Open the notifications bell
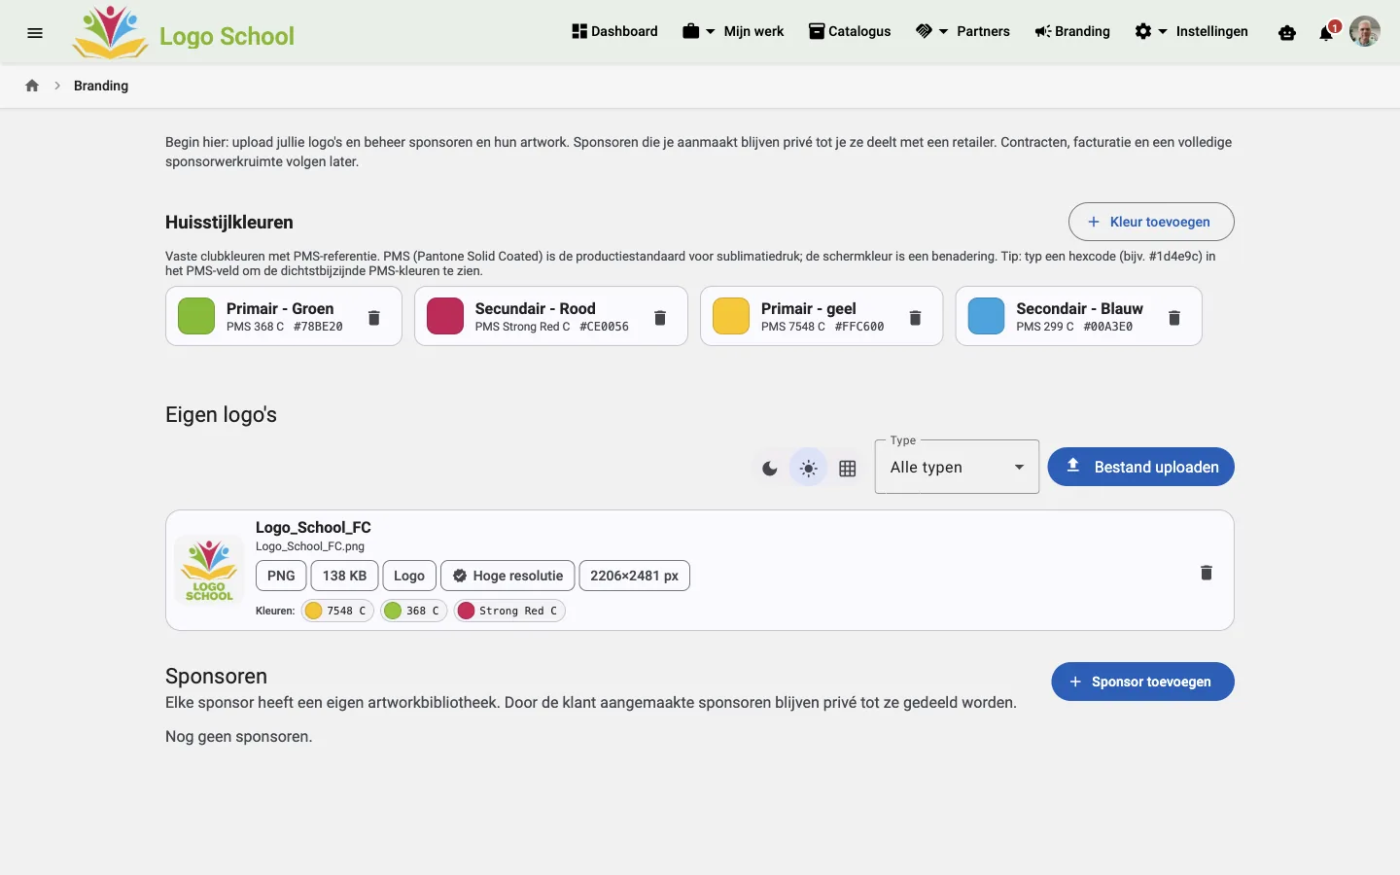This screenshot has width=1400, height=875. 1326,32
